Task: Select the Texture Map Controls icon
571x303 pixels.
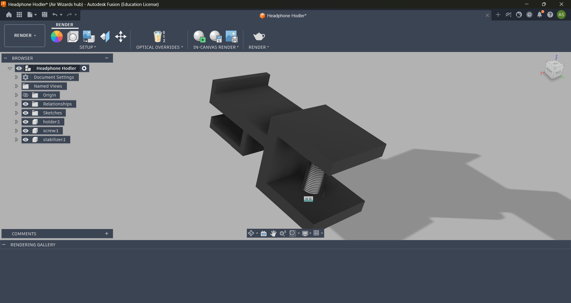Action: 105,37
